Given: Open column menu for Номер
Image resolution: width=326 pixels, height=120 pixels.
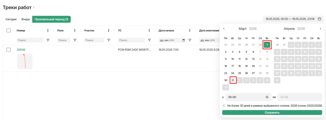Looking at the screenshot, I should pos(48,31).
